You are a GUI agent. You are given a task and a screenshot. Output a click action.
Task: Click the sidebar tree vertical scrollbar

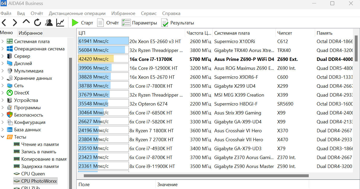point(70,123)
